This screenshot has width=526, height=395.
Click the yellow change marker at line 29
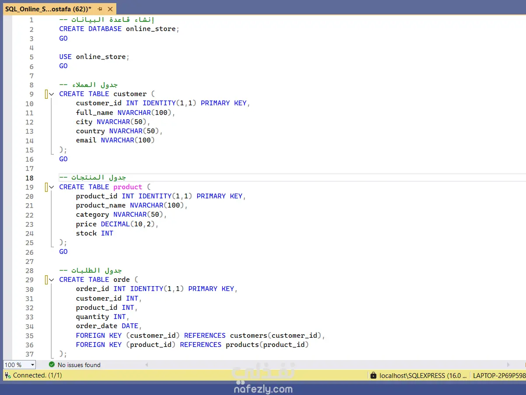[x=46, y=280]
